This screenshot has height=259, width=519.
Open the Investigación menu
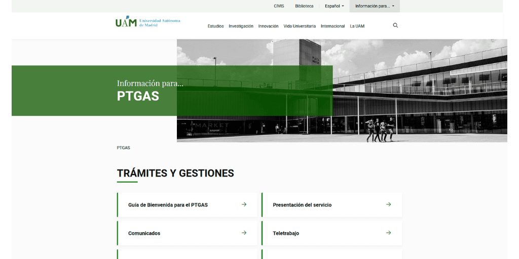tap(241, 26)
